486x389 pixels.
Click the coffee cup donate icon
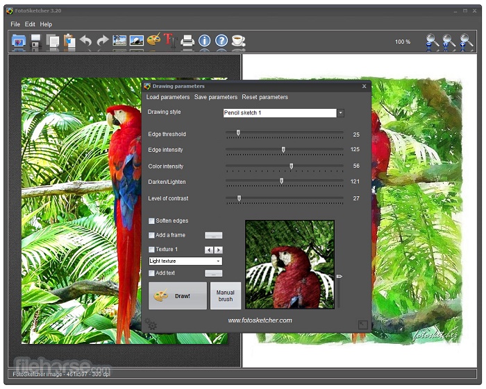click(x=238, y=42)
